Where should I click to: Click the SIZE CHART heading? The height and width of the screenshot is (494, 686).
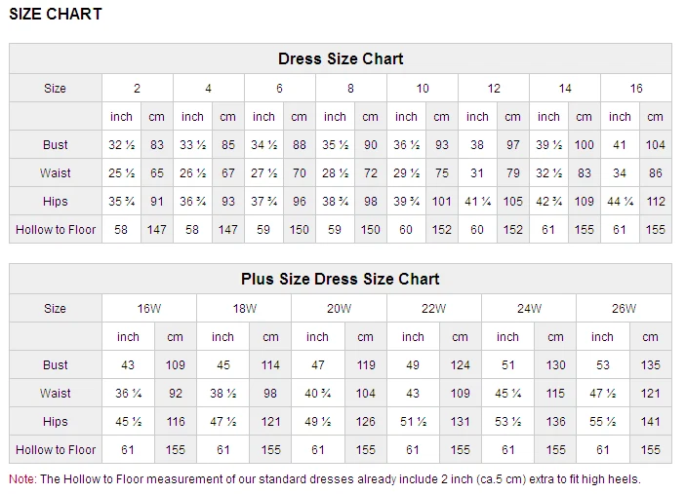pos(56,15)
